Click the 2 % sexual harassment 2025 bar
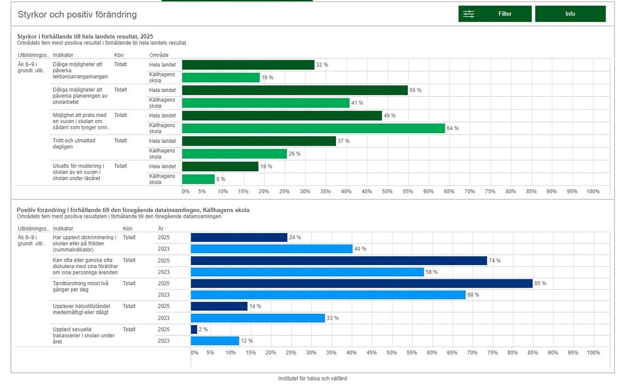This screenshot has width=629, height=386. pos(194,329)
